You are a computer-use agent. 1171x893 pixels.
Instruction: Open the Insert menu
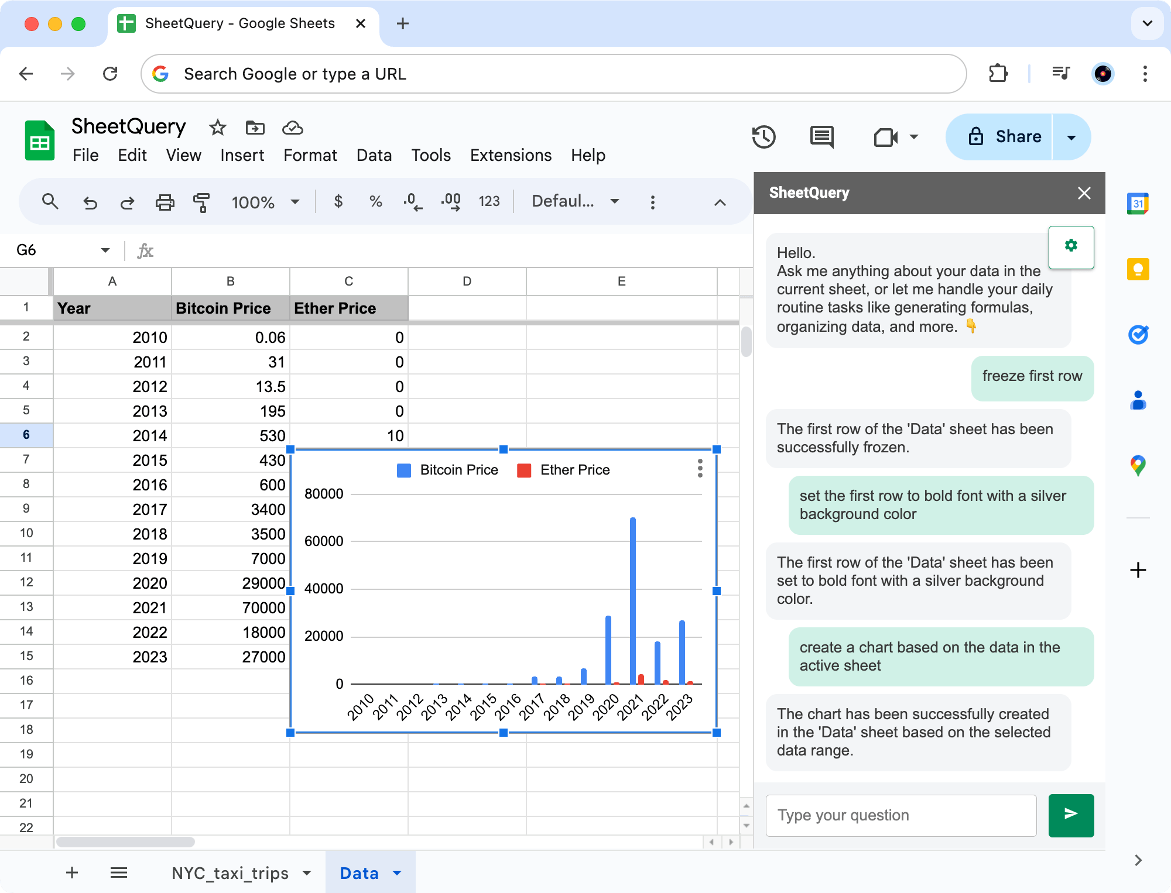pos(242,155)
